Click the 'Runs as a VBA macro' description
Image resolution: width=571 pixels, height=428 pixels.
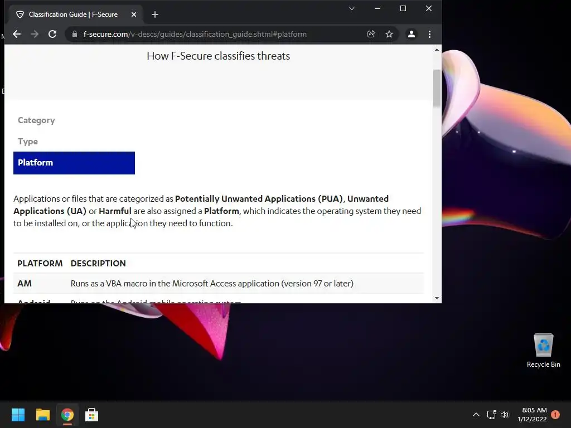(212, 284)
